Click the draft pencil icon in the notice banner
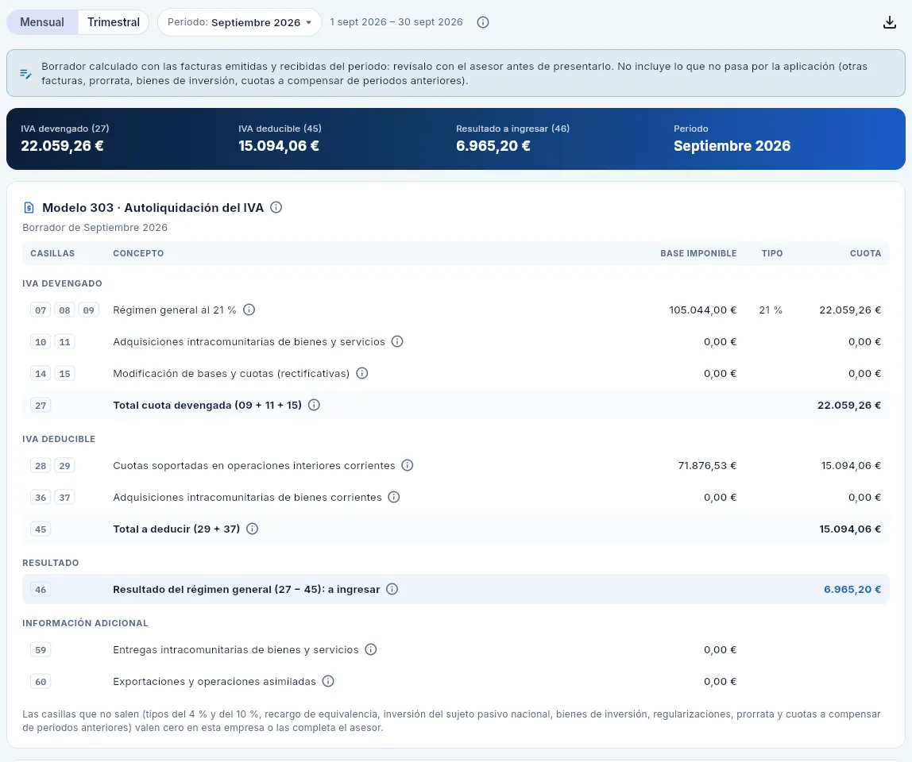This screenshot has width=912, height=762. 25,74
